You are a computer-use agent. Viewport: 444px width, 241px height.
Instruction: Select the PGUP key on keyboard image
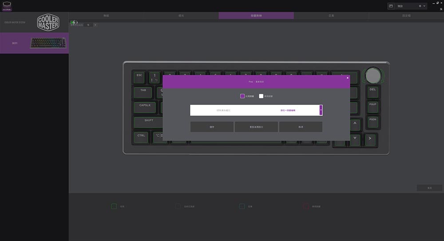click(373, 106)
